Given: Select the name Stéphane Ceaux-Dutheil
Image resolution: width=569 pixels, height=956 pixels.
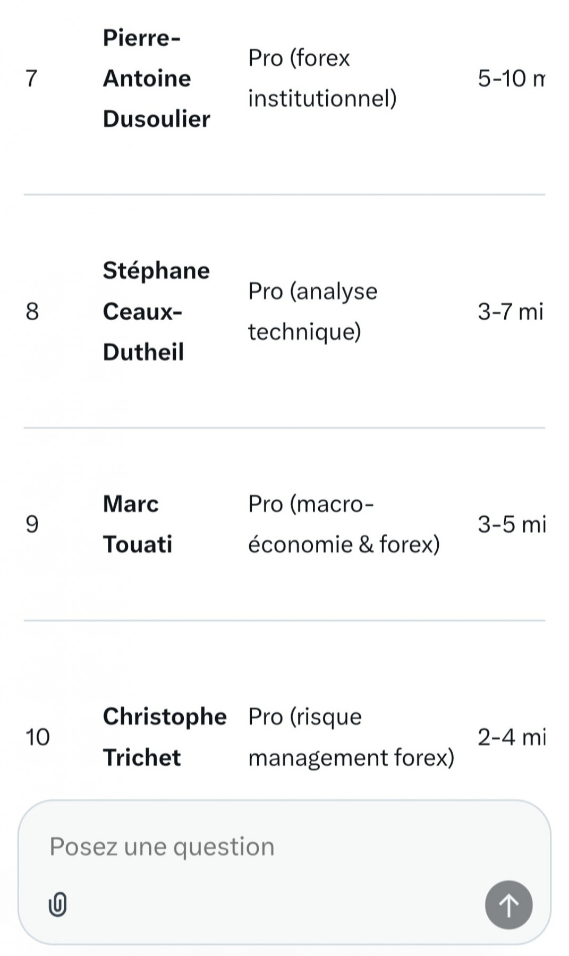Looking at the screenshot, I should point(156,311).
